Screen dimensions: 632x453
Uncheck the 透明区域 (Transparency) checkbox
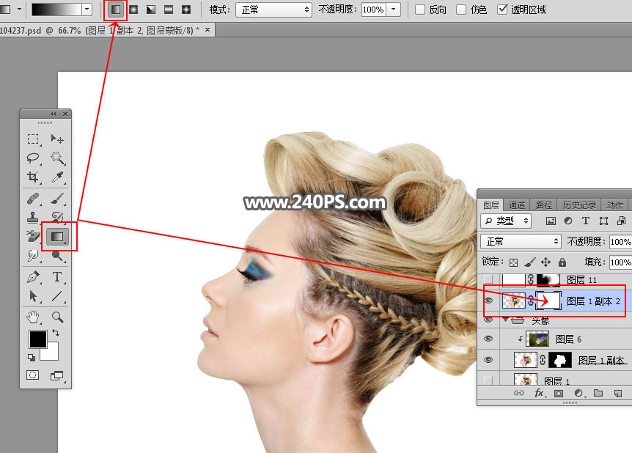502,10
